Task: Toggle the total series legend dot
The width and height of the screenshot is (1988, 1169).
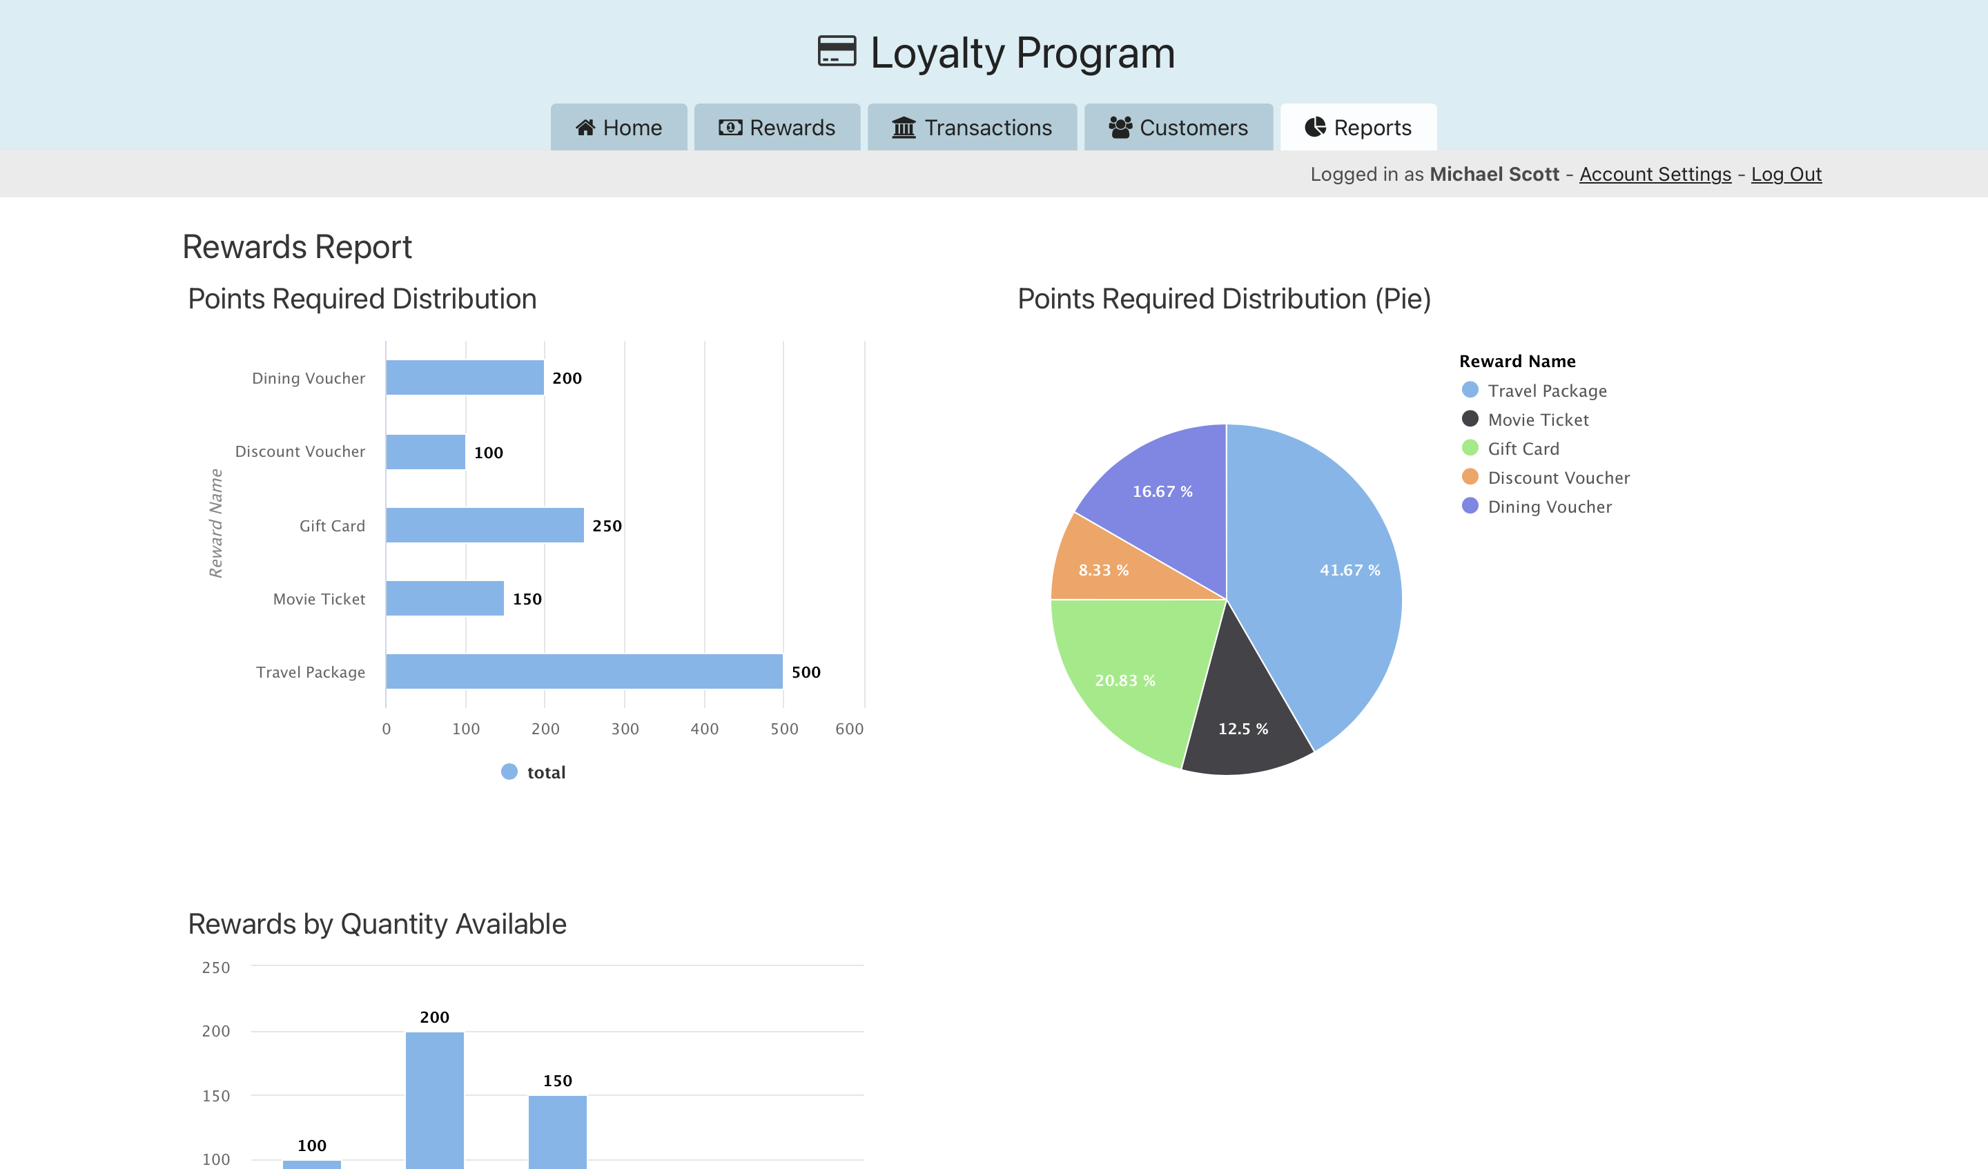Action: (x=509, y=772)
